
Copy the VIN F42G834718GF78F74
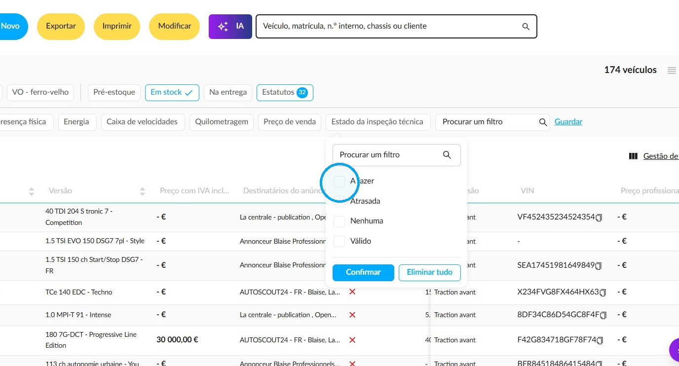tap(600, 340)
